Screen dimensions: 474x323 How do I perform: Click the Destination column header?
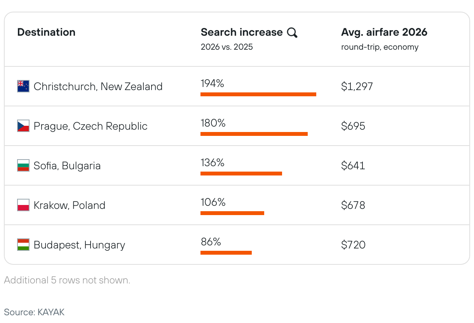[46, 32]
